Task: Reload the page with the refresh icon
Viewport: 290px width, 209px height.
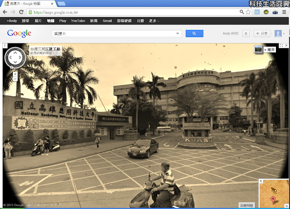Action: pos(21,12)
